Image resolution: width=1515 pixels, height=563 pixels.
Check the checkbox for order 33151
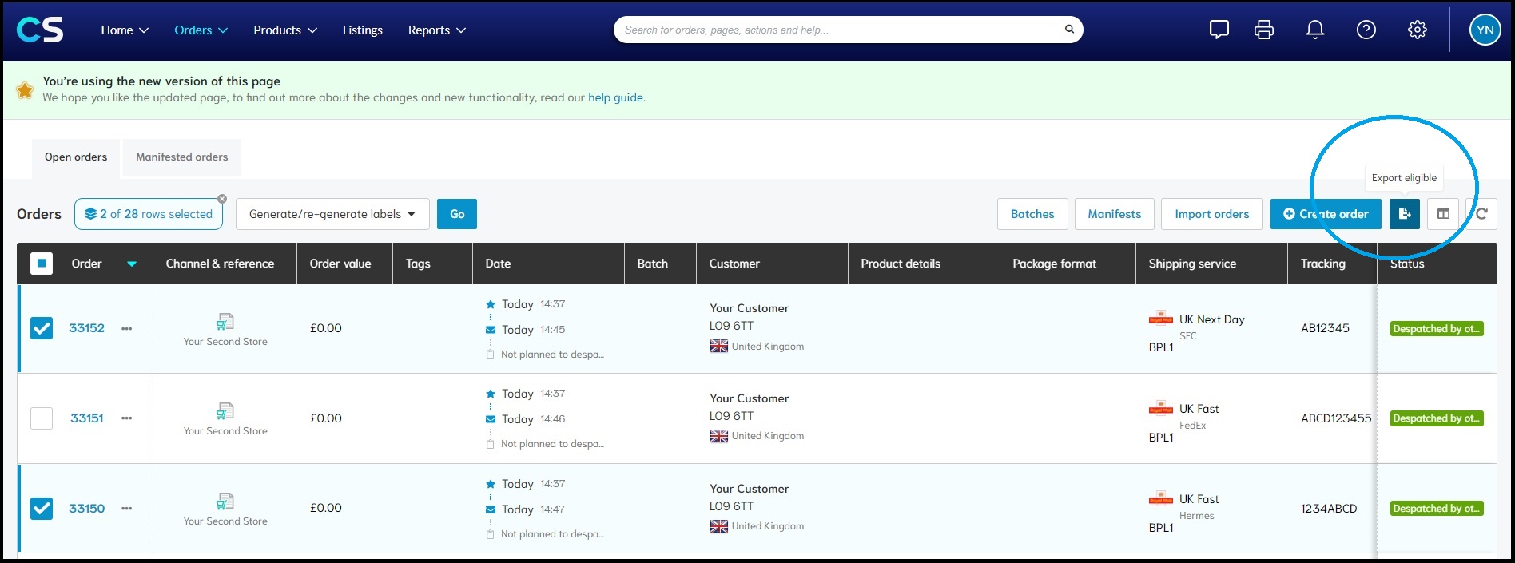(x=42, y=418)
